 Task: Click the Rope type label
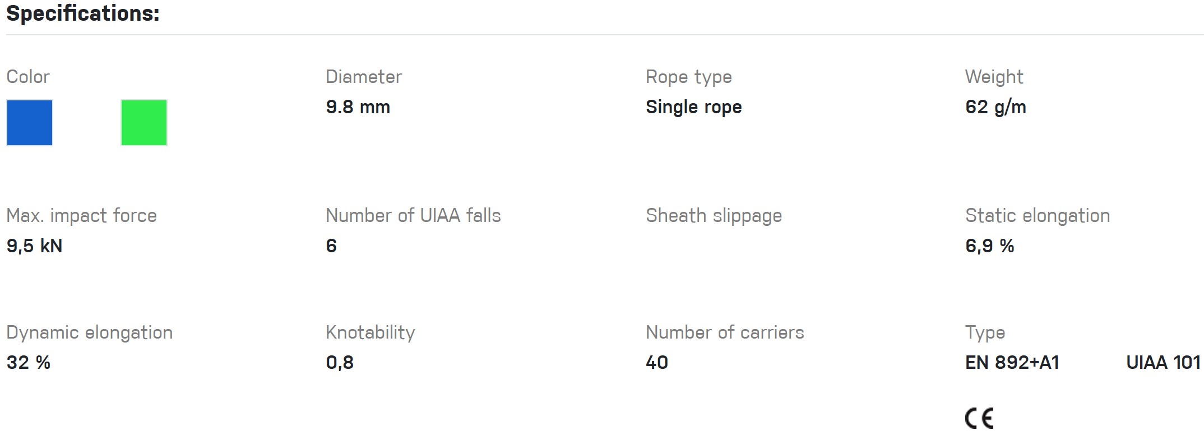pyautogui.click(x=688, y=77)
